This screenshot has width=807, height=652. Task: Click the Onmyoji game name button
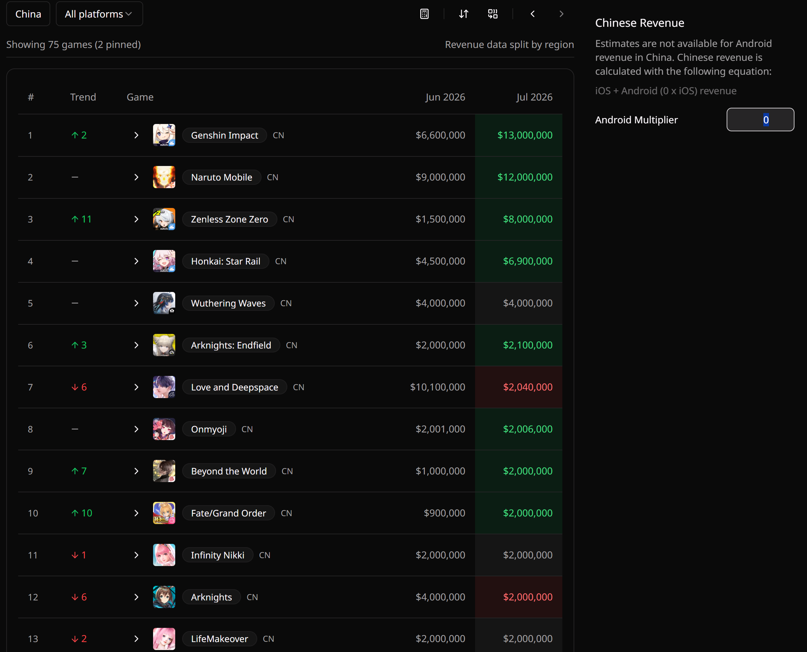point(209,429)
